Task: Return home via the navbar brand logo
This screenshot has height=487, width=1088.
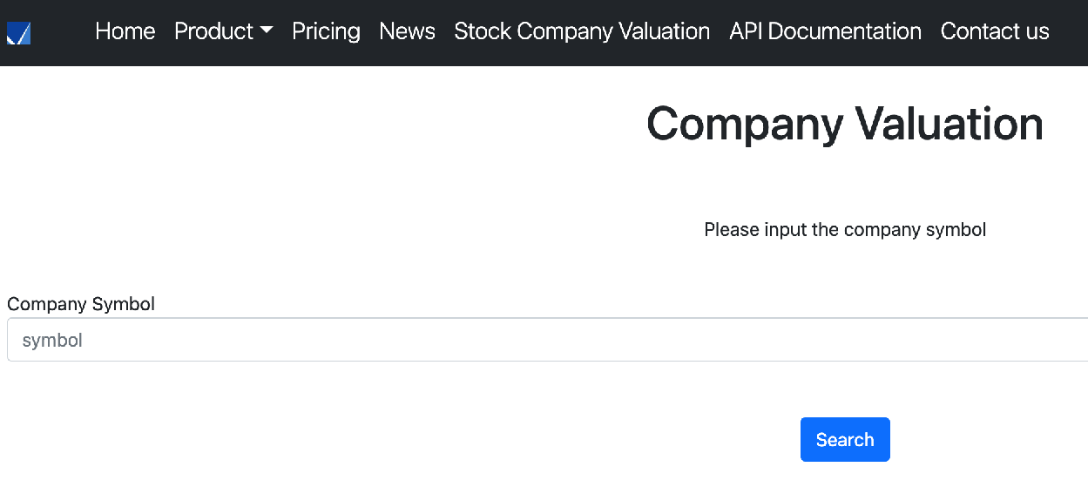Action: point(18,33)
